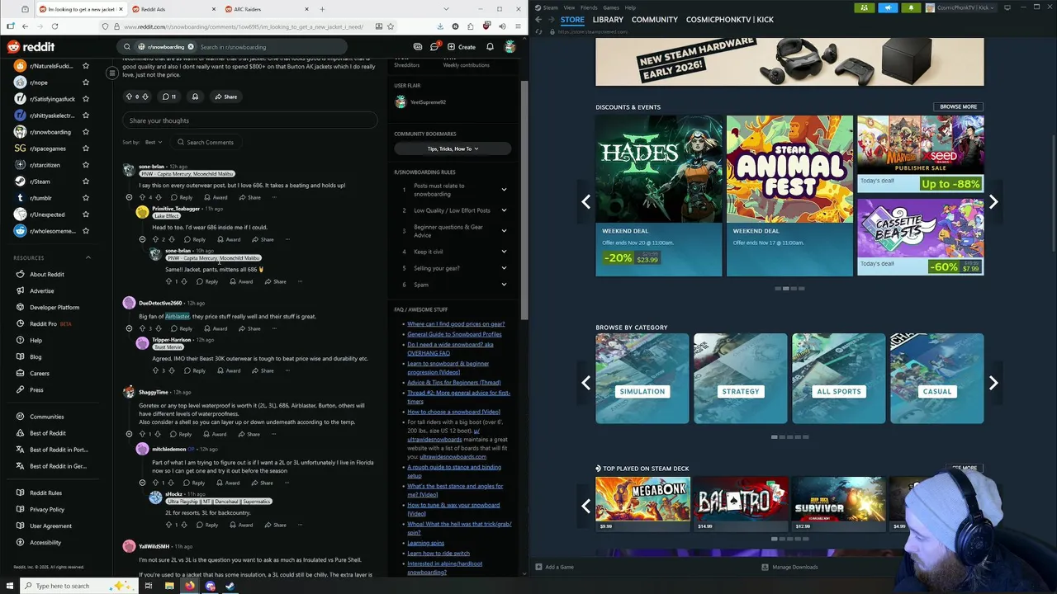Upvote sone-brian's top comment
The width and height of the screenshot is (1057, 594).
click(142, 197)
